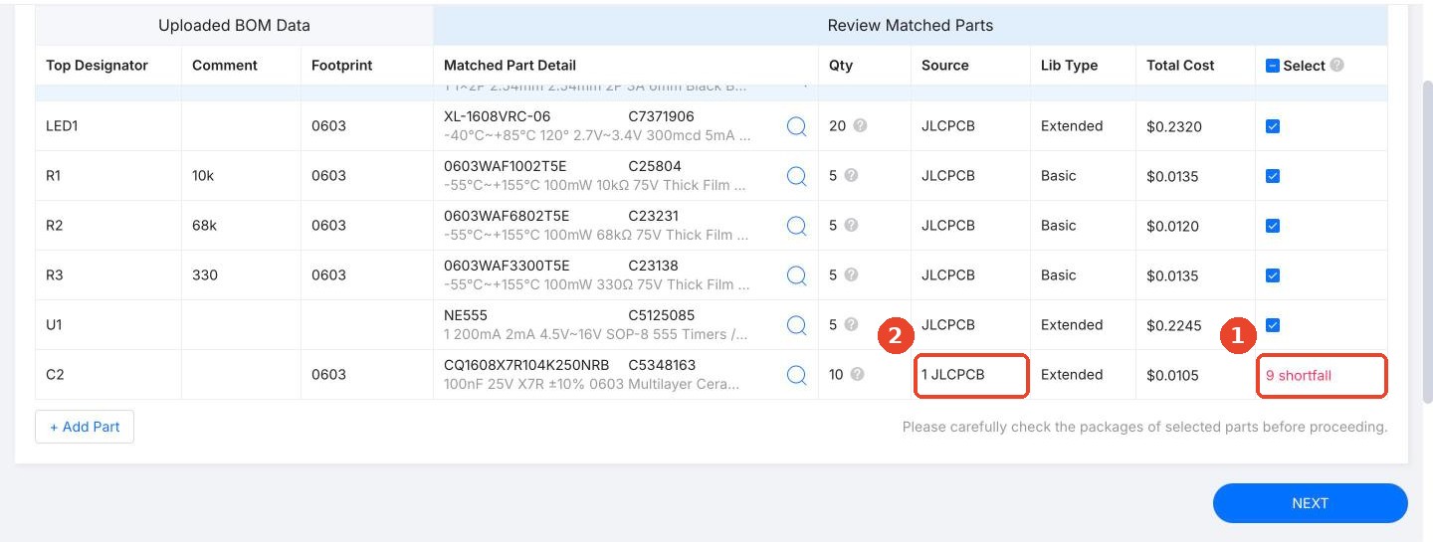Toggle the Select all checkbox in header
The image size is (1433, 542).
(x=1272, y=66)
